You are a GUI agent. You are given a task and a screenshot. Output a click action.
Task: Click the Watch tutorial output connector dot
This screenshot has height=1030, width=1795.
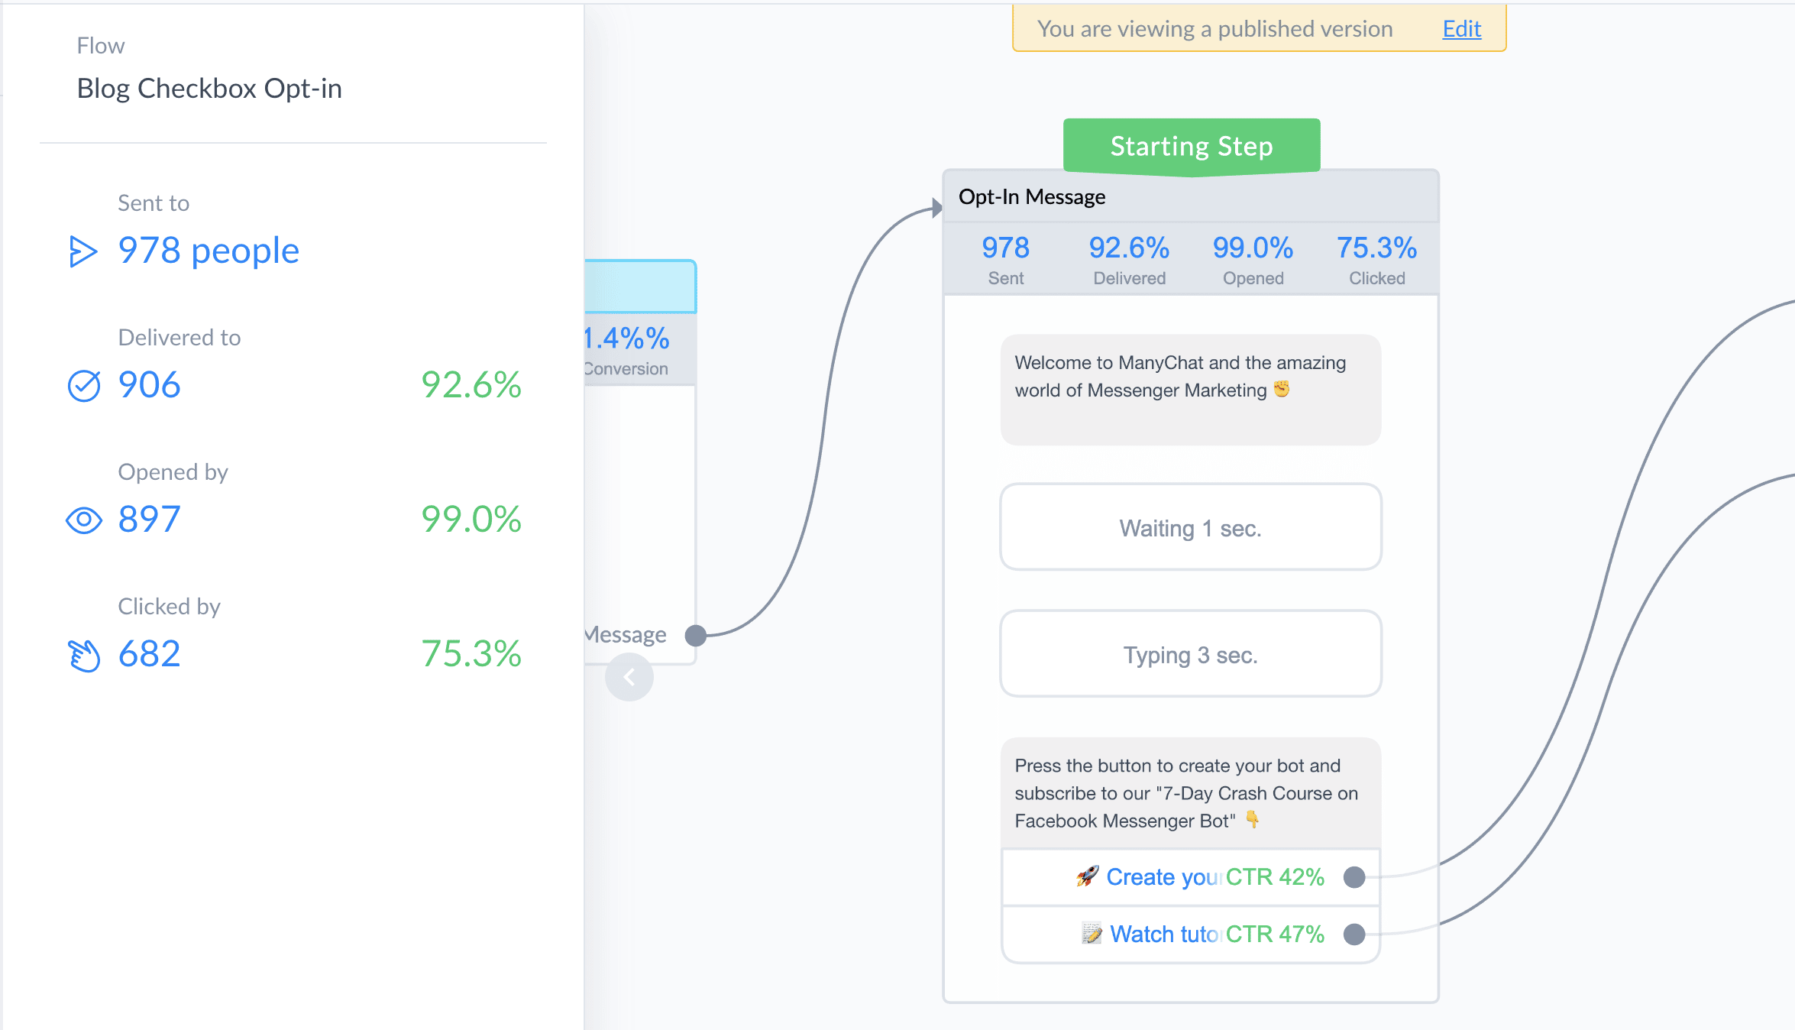click(x=1354, y=934)
